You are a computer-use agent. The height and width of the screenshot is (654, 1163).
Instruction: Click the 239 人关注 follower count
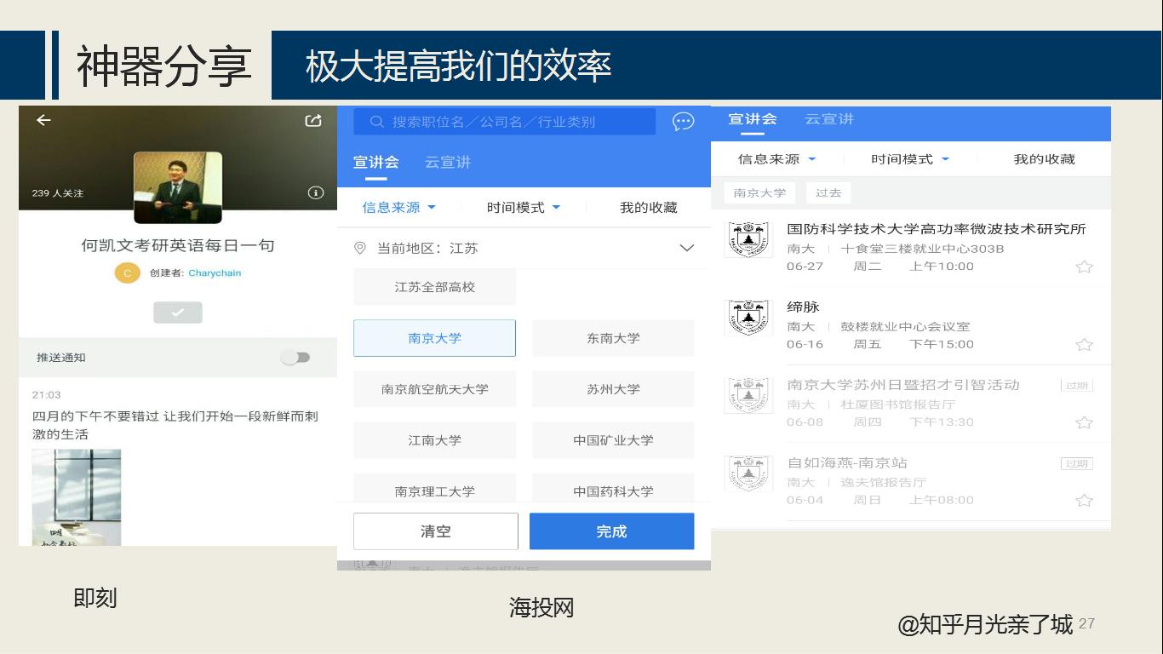pyautogui.click(x=58, y=193)
